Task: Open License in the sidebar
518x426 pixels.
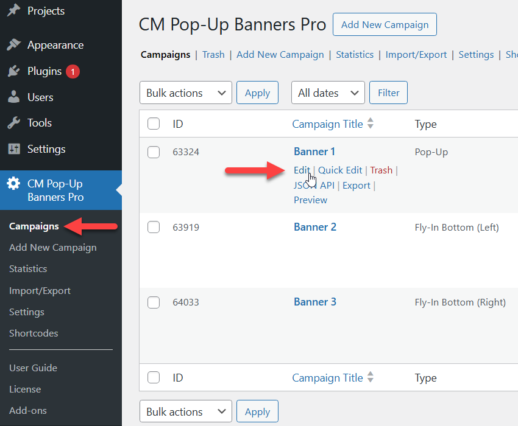Action: pyautogui.click(x=25, y=389)
